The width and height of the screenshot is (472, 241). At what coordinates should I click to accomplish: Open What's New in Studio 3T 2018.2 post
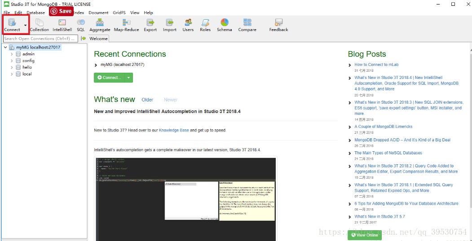(x=406, y=169)
